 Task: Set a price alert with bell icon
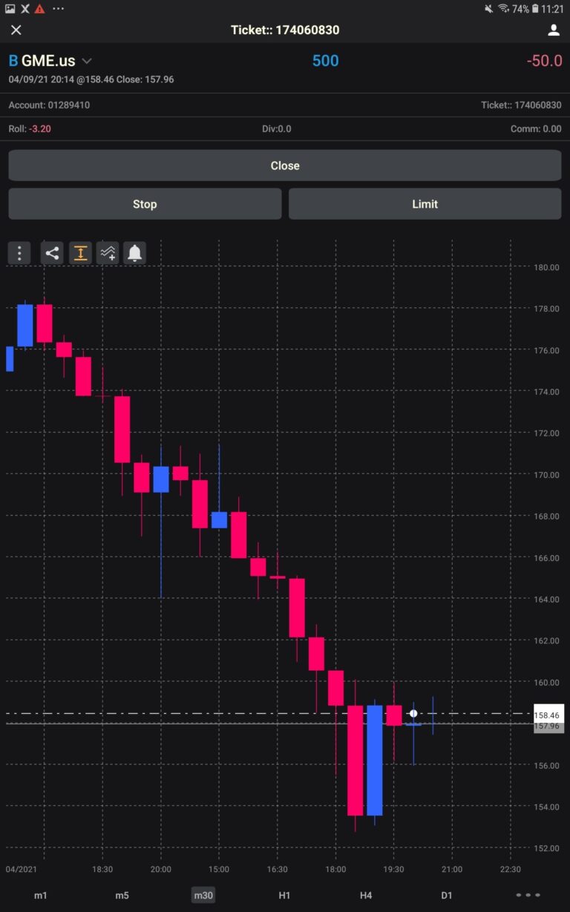134,253
